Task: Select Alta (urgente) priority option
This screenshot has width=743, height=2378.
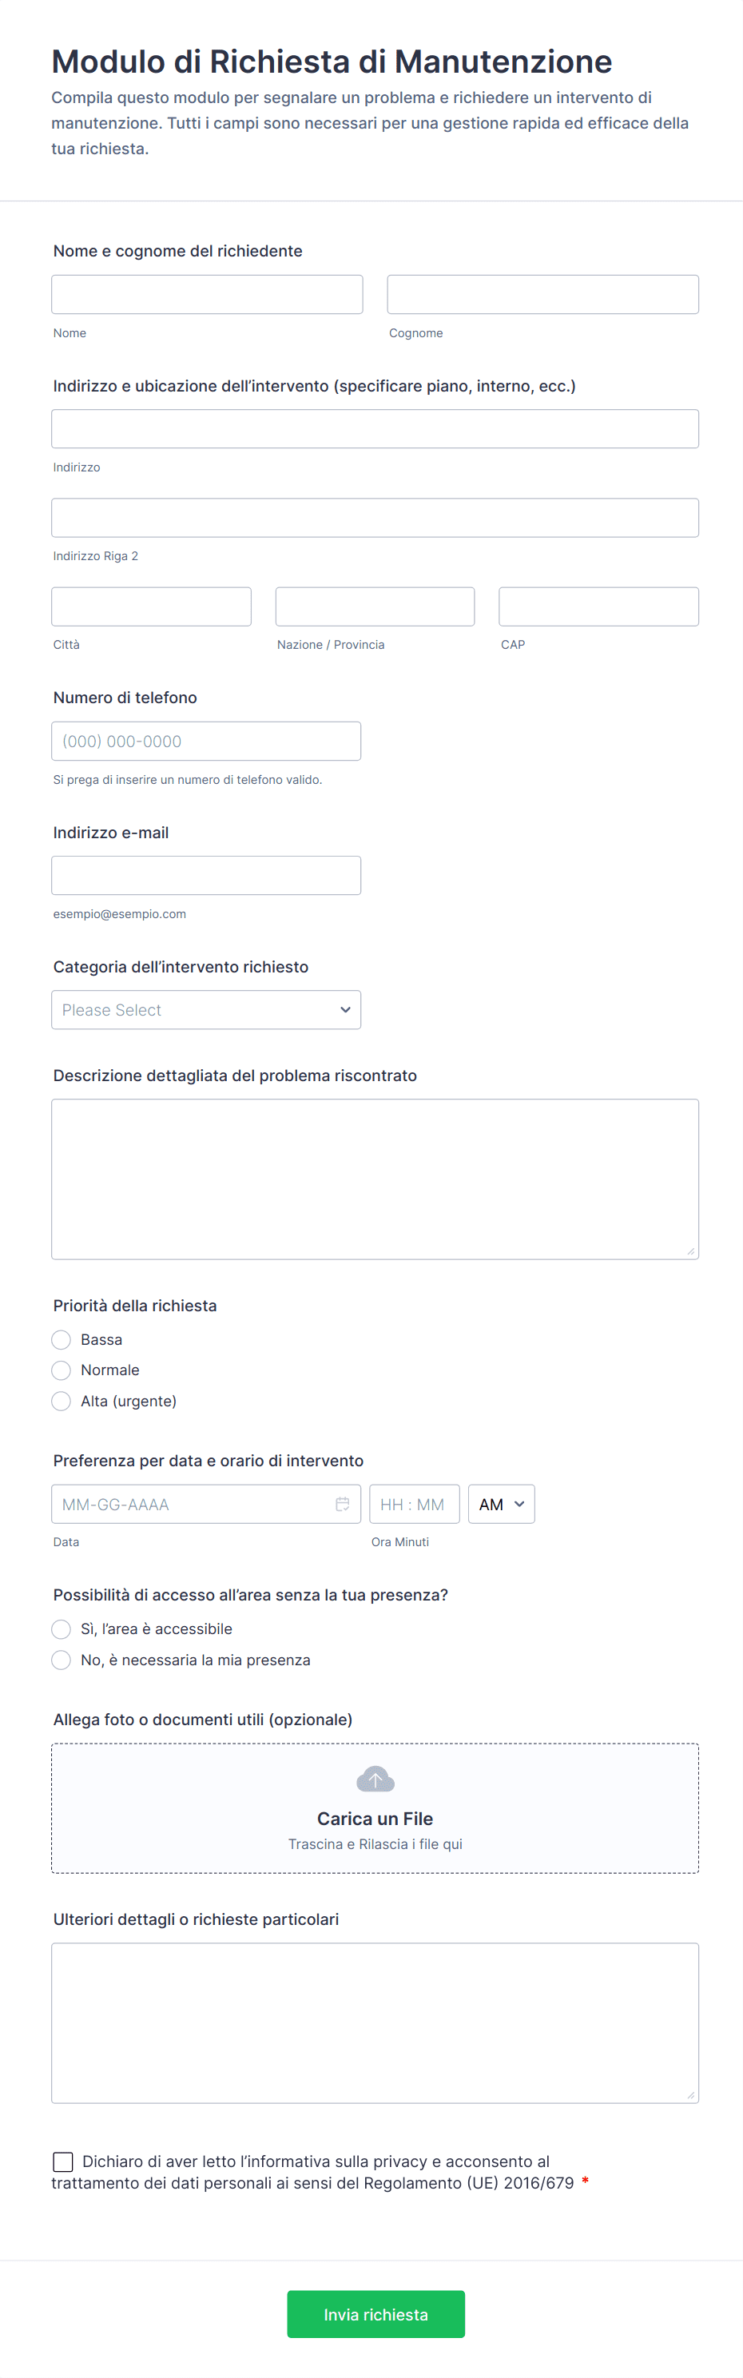Action: (62, 1402)
